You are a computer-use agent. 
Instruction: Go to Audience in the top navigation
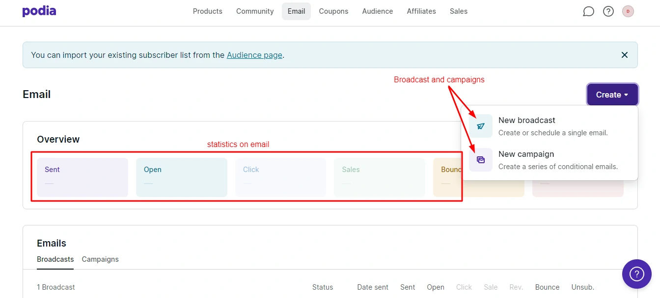click(x=378, y=11)
